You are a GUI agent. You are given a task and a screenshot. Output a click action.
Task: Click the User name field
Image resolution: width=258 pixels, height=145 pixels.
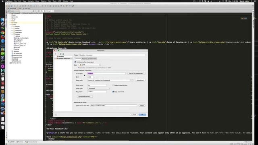pyautogui.click(x=97, y=85)
